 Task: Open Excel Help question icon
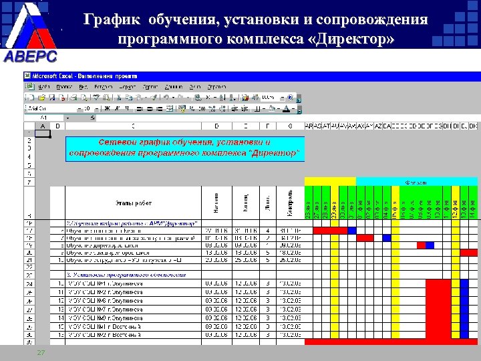point(290,98)
